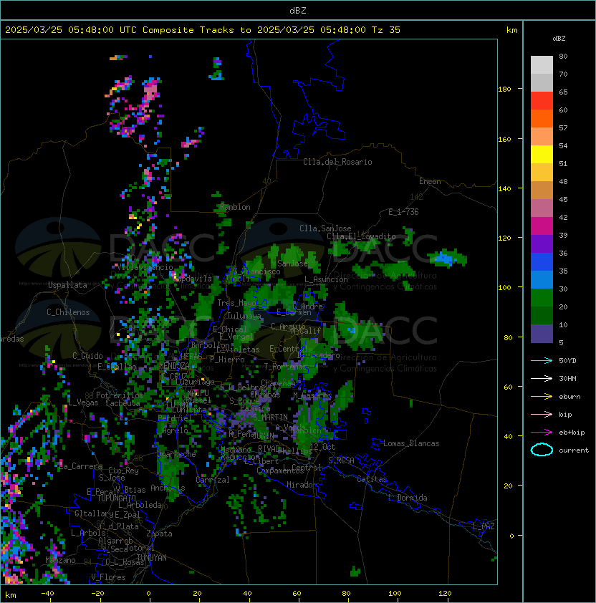Click the 'La_Carrera' map label
This screenshot has height=603, width=596.
point(81,466)
